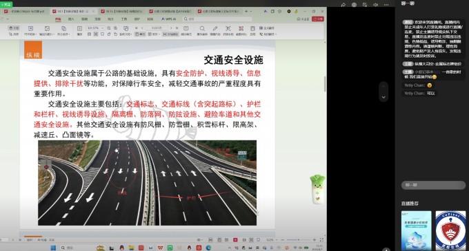Viewport: 469px width, 251px height.
Task: Open the play slideshow icon in toolbar
Action: click(79, 28)
